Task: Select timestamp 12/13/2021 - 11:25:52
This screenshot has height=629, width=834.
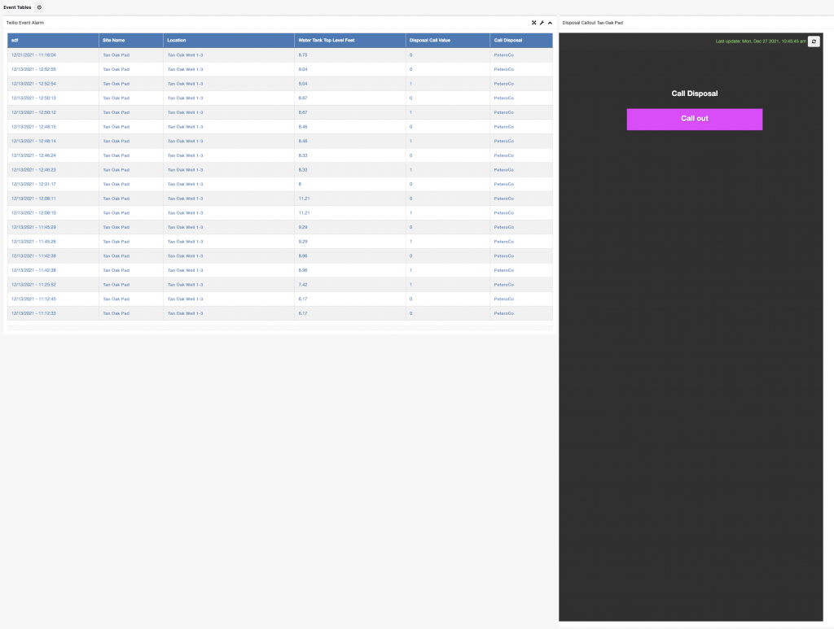Action: pyautogui.click(x=33, y=285)
